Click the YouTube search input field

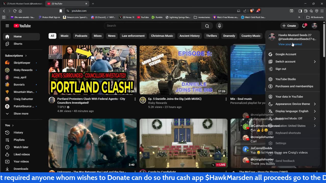tap(153, 26)
